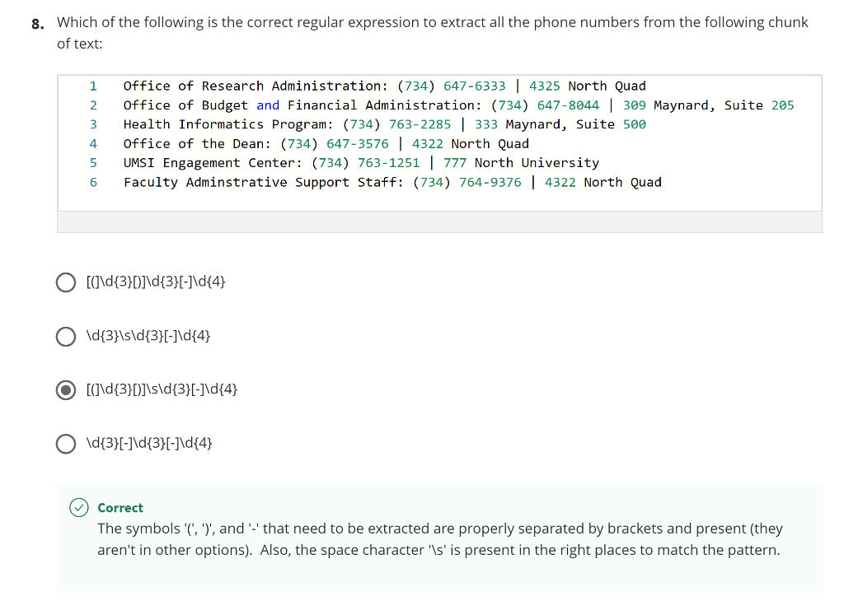Click the fourth answer's regex text
The width and height of the screenshot is (844, 601).
click(149, 444)
